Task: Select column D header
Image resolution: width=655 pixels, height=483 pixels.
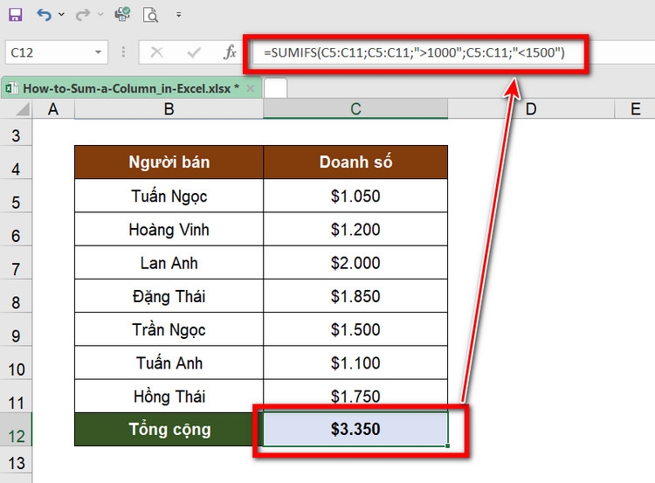Action: [x=531, y=109]
